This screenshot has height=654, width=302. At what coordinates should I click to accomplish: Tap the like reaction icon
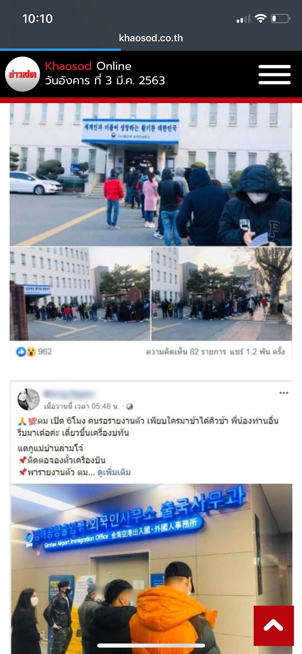[21, 352]
